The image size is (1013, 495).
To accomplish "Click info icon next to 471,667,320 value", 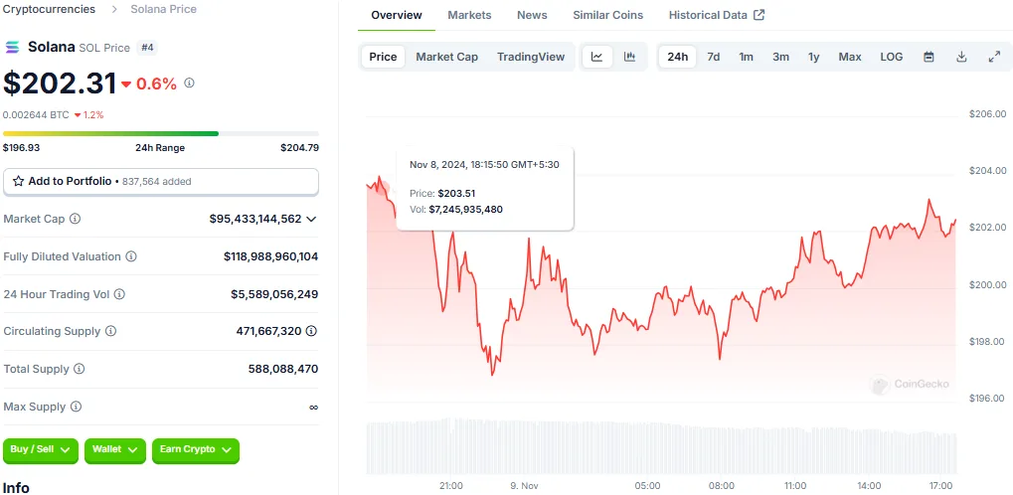I will coord(311,331).
